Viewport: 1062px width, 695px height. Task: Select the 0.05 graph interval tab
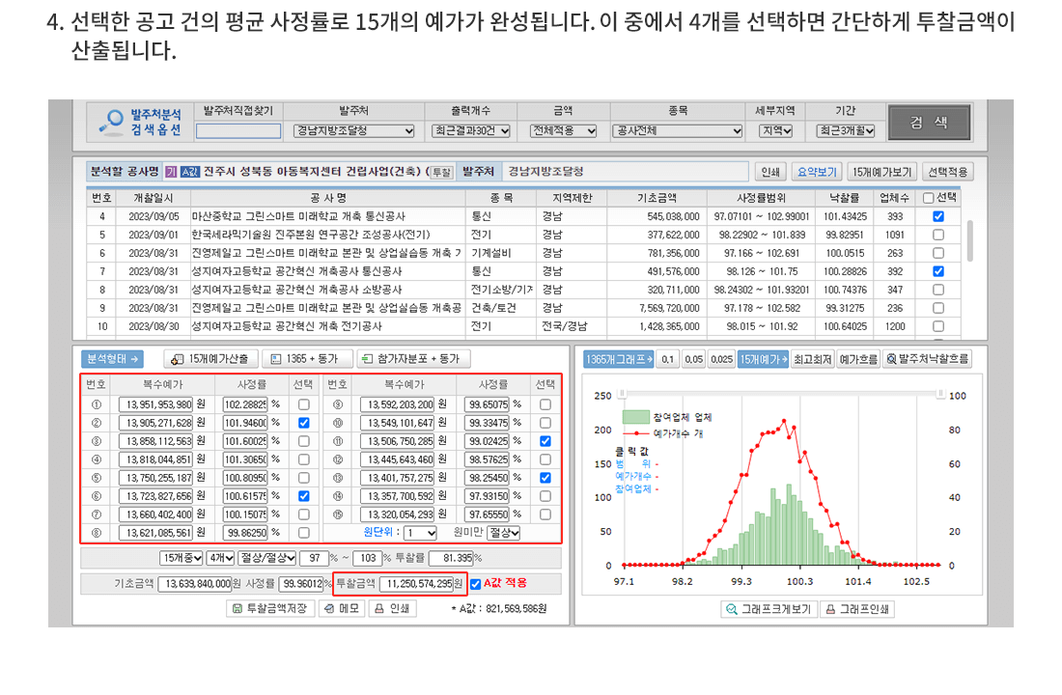click(693, 359)
